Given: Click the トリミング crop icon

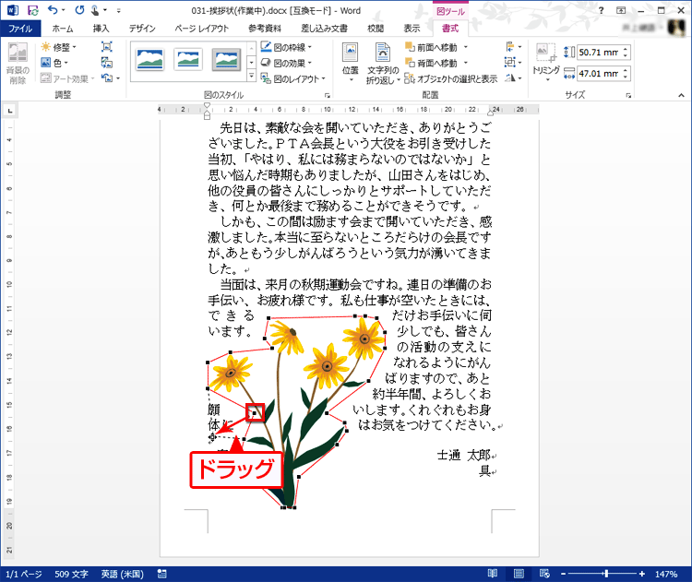Looking at the screenshot, I should tap(546, 53).
